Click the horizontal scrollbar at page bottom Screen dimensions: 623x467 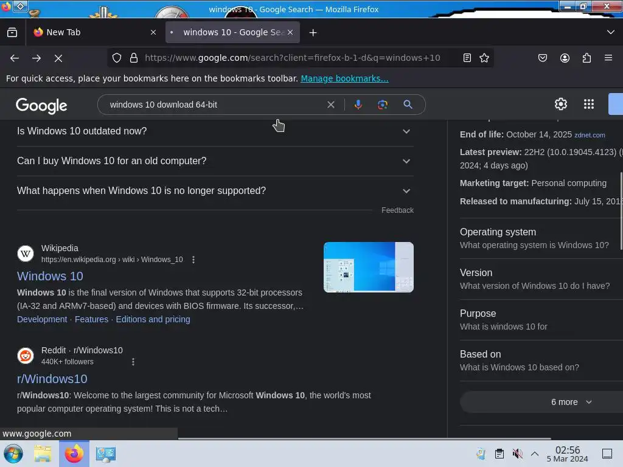coord(364,438)
